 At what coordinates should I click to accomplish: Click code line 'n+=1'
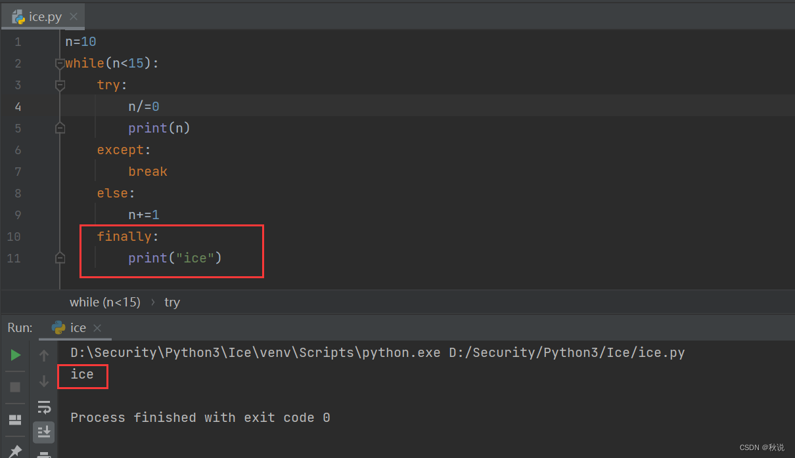pos(144,215)
